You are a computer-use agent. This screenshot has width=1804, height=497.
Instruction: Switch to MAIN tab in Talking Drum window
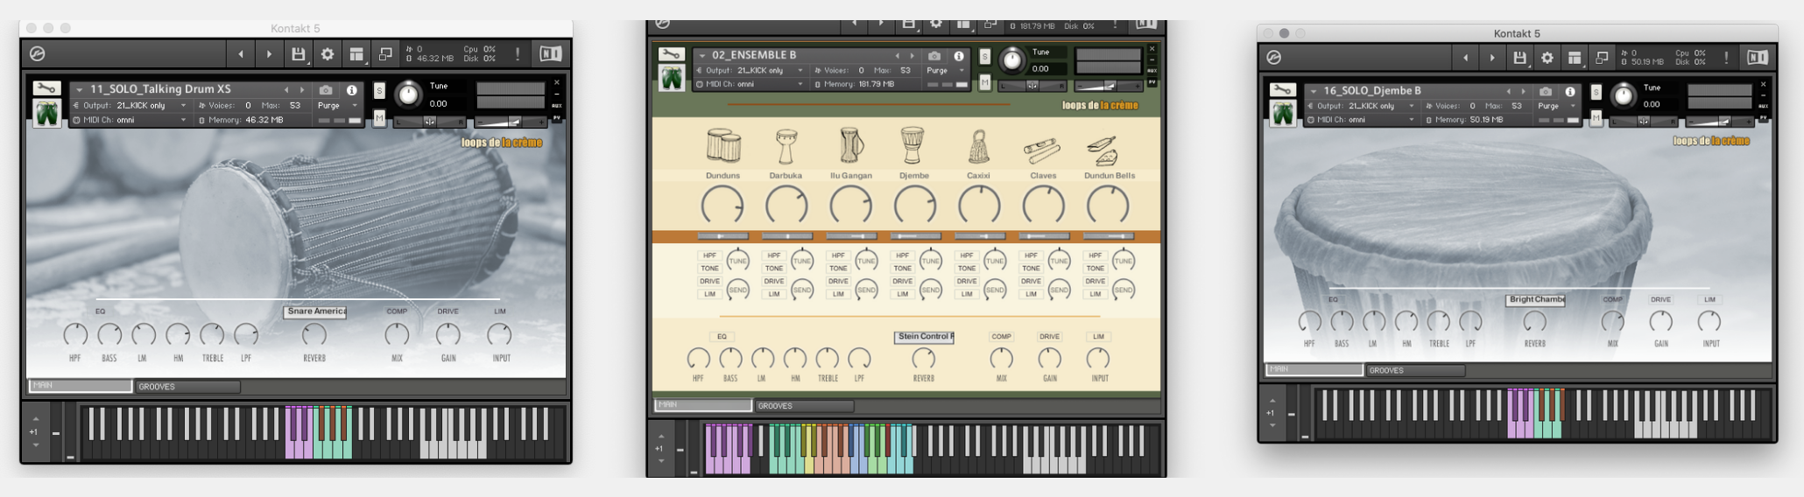point(80,386)
